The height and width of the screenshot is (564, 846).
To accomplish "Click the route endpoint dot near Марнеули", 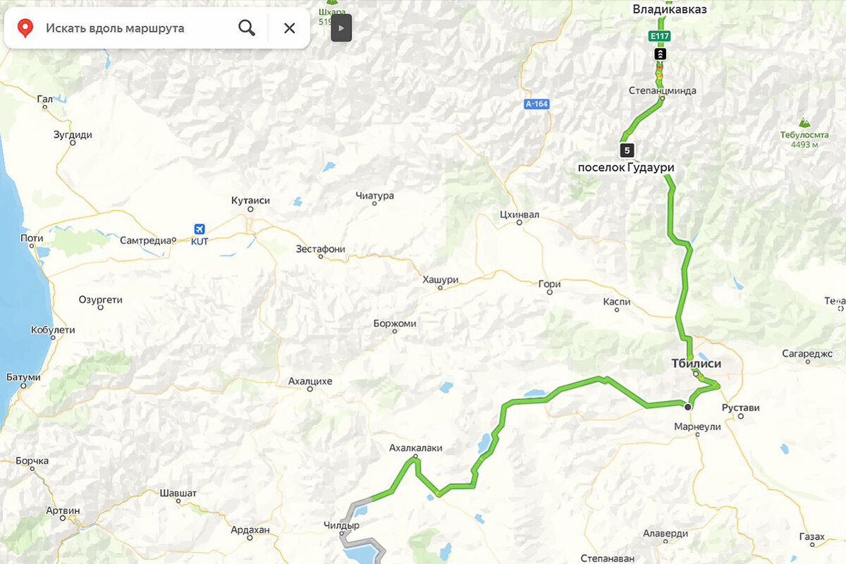I will pyautogui.click(x=687, y=407).
